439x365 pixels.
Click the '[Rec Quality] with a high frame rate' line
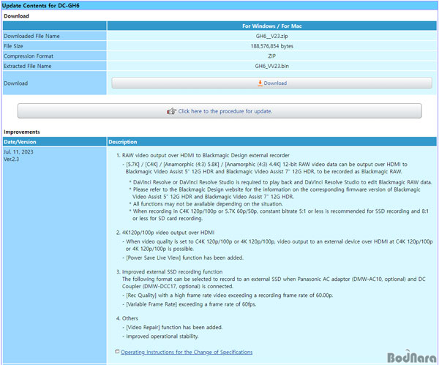pyautogui.click(x=228, y=296)
